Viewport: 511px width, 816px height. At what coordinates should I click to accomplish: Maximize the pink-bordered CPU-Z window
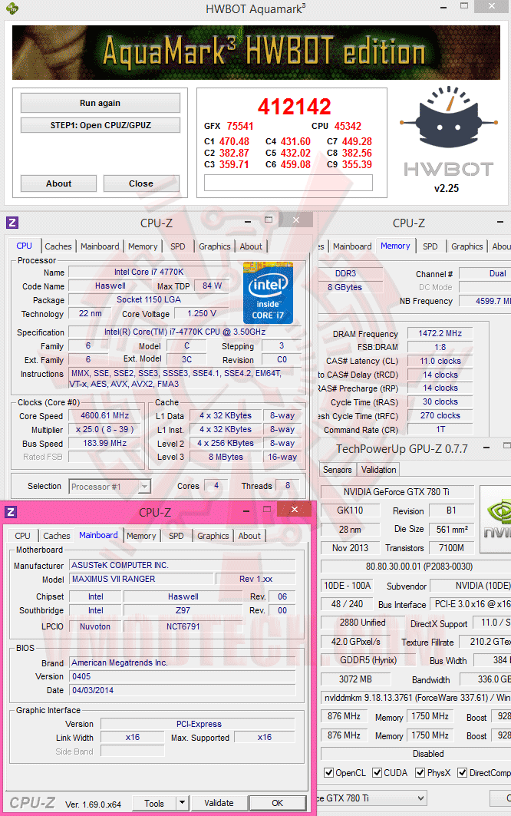pos(267,510)
